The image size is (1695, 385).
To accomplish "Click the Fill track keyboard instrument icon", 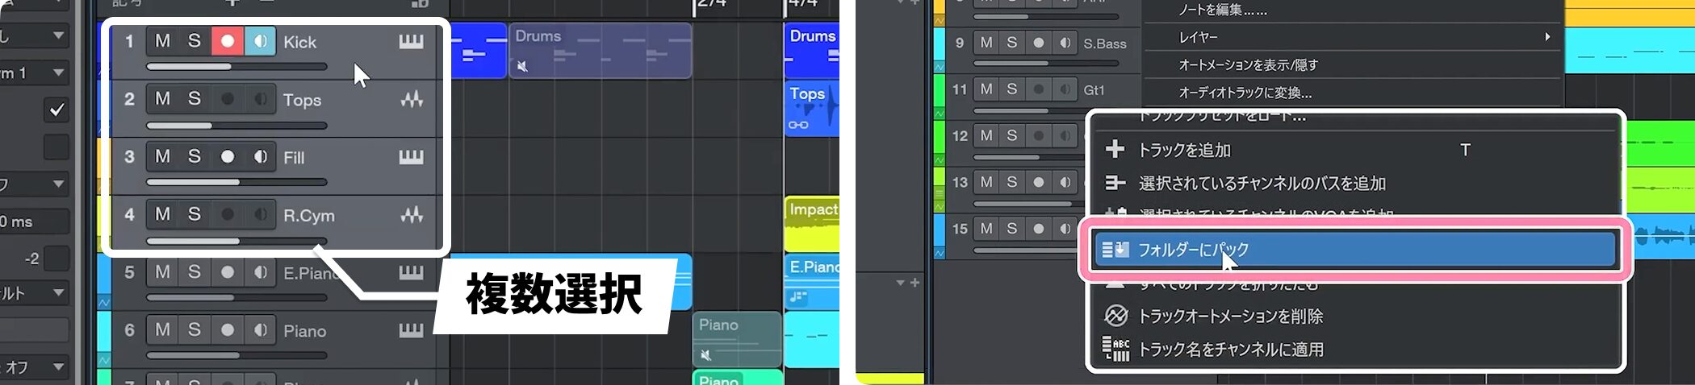I will pyautogui.click(x=411, y=158).
